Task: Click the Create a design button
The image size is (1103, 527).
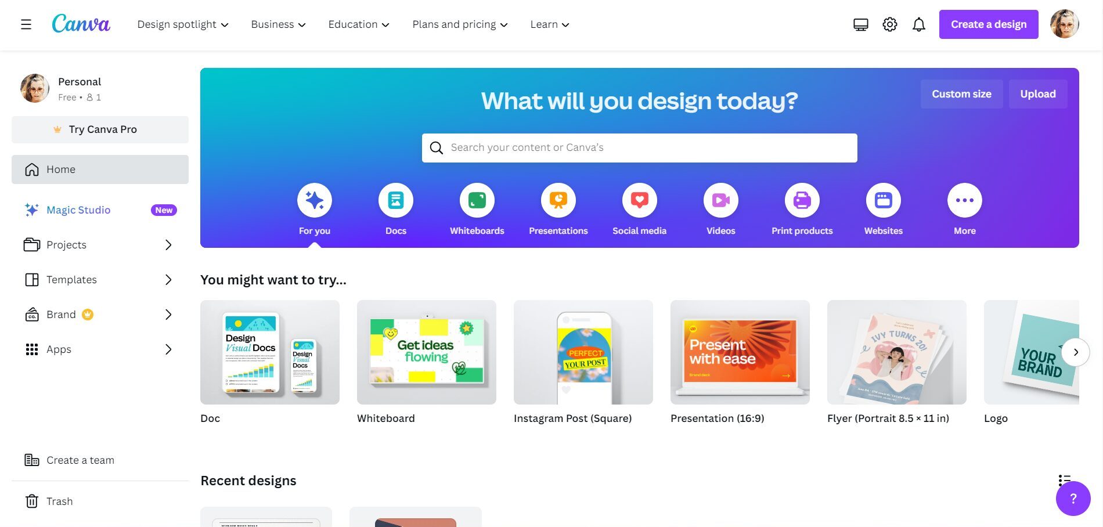Action: (x=989, y=24)
